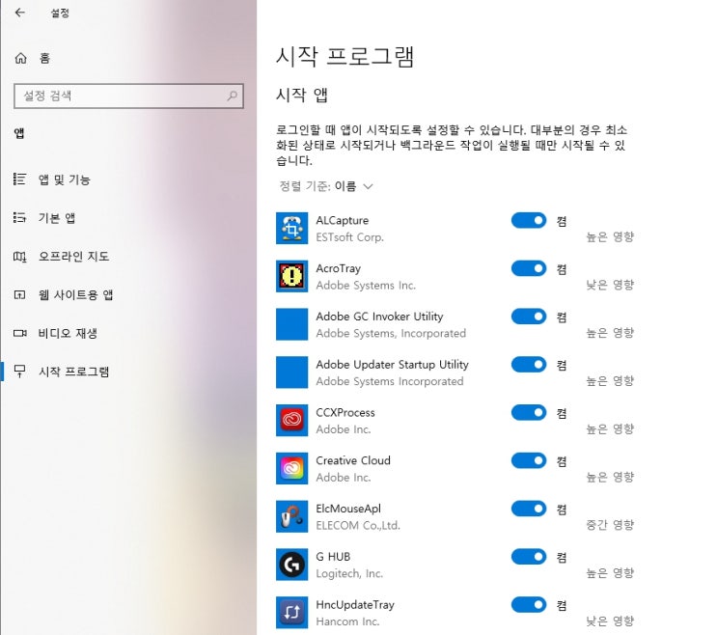This screenshot has height=635, width=717.
Task: Click the AcroTray app icon
Action: point(291,276)
